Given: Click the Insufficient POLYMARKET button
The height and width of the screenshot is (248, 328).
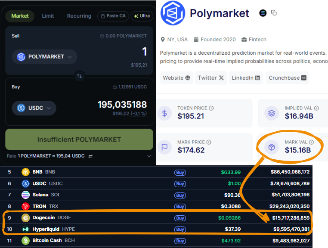Looking at the screenshot, I should pyautogui.click(x=79, y=139).
